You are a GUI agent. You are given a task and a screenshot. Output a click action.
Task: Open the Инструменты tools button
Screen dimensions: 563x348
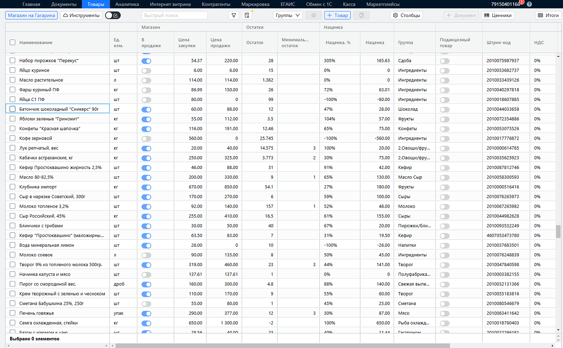[81, 15]
